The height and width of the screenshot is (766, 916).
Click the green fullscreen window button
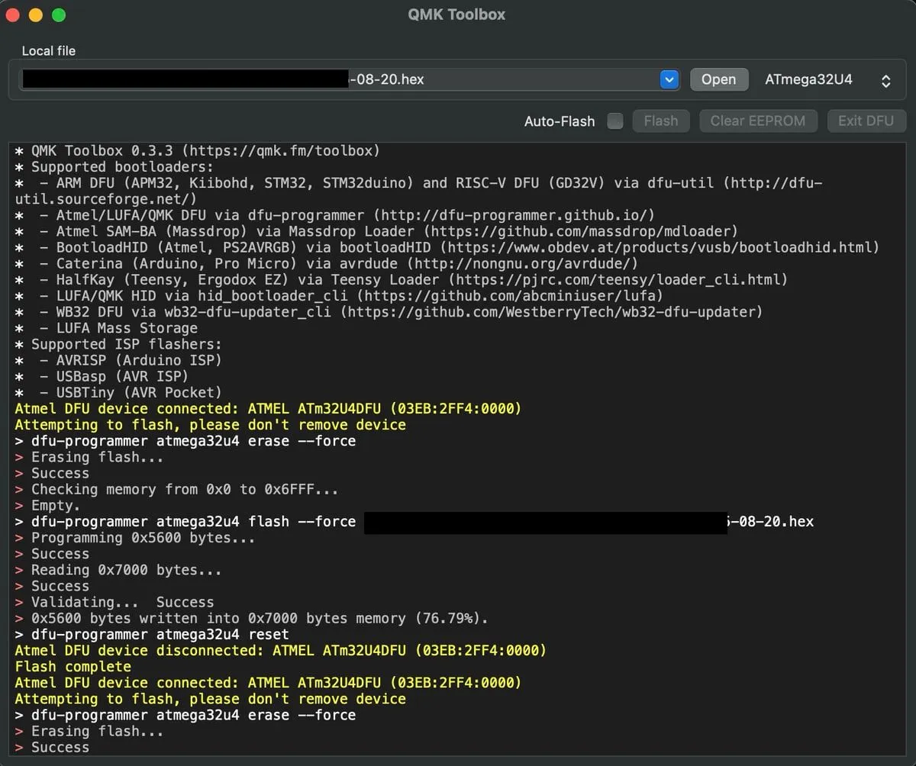58,15
